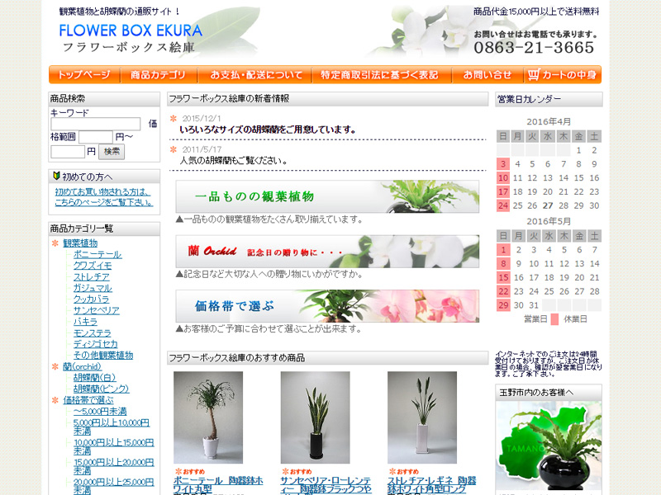Image resolution: width=661 pixels, height=495 pixels.
Task: Read the 2015/12/1 orchid news entry
Action: click(x=268, y=130)
